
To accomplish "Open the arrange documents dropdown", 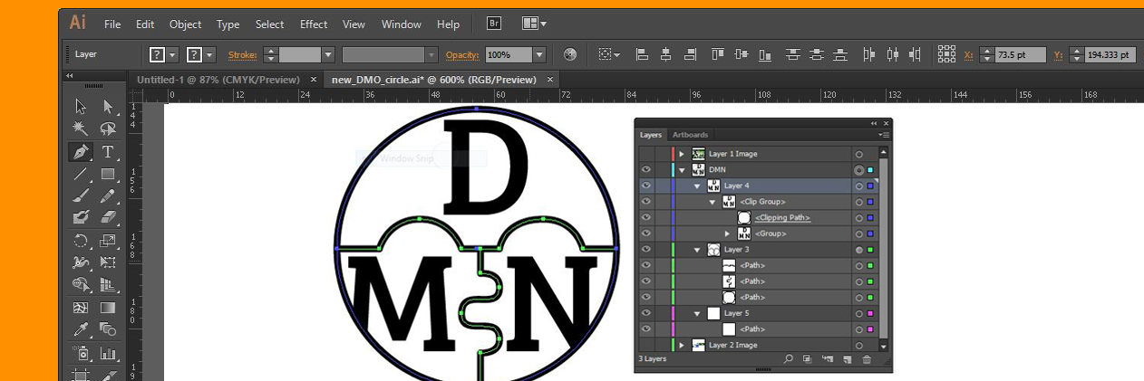I will [534, 24].
